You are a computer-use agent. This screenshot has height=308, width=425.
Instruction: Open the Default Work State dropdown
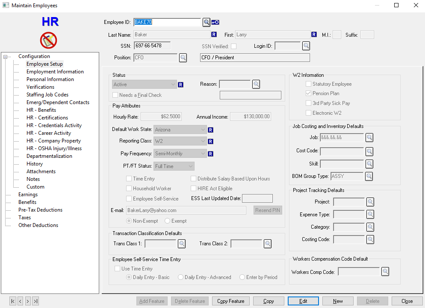point(203,129)
